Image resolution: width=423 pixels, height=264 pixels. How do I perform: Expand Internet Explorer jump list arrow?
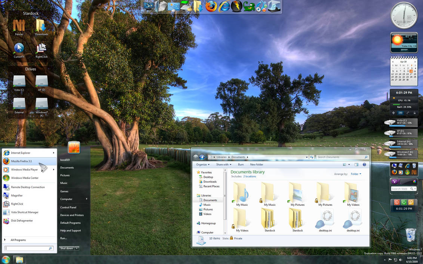coord(53,153)
